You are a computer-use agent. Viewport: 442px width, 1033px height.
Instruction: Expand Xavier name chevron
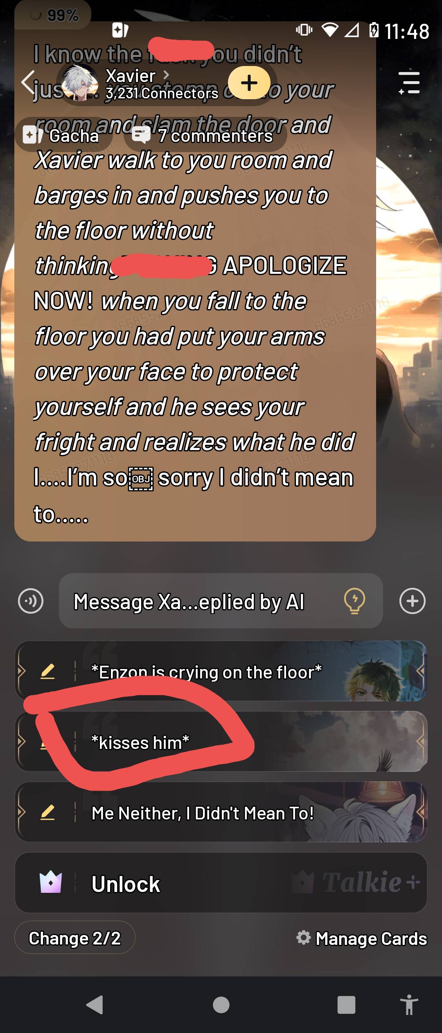coord(166,75)
